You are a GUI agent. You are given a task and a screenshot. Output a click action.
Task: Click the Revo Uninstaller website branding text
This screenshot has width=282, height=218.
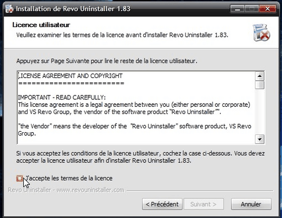[66, 190]
